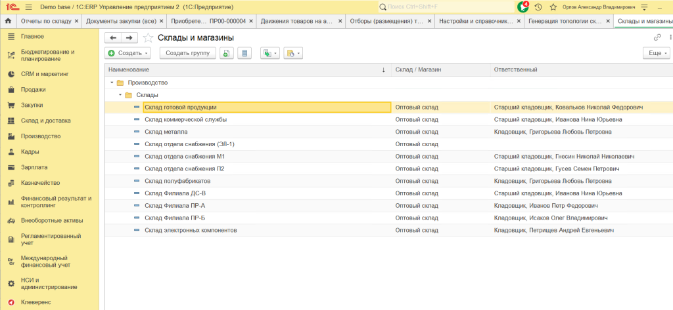The height and width of the screenshot is (310, 673).
Task: Open Производство factory icon
Action: [x=12, y=136]
